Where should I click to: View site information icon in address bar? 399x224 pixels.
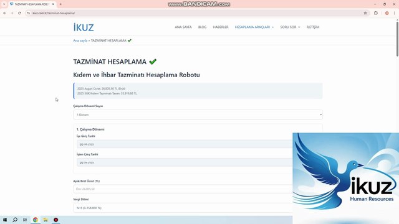coord(28,13)
